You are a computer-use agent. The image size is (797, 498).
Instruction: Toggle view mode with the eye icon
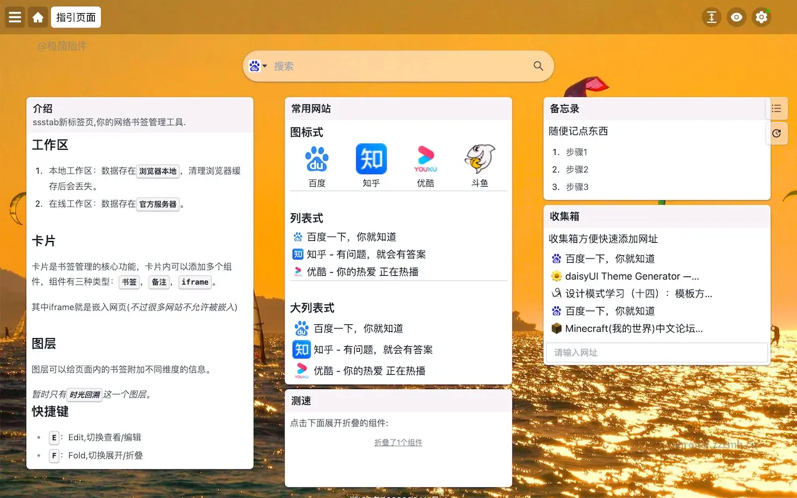point(736,17)
